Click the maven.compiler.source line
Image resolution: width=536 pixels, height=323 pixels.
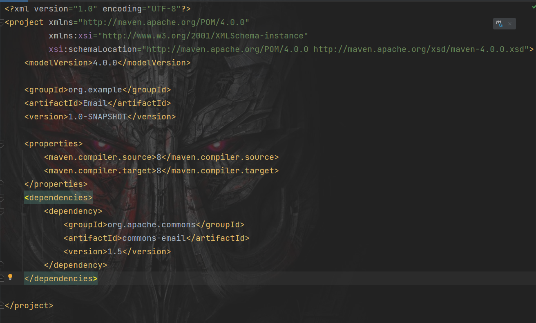161,157
